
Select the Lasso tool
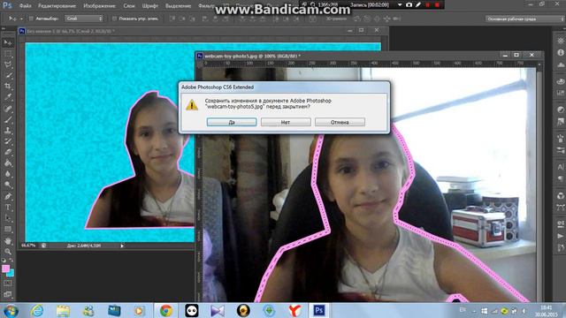[8, 64]
